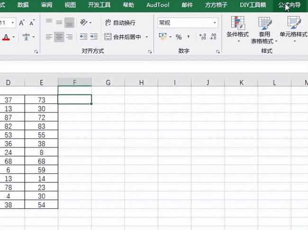Image resolution: width=308 pixels, height=230 pixels.
Task: Open the 数据 ribbon tab
Action: (23, 5)
